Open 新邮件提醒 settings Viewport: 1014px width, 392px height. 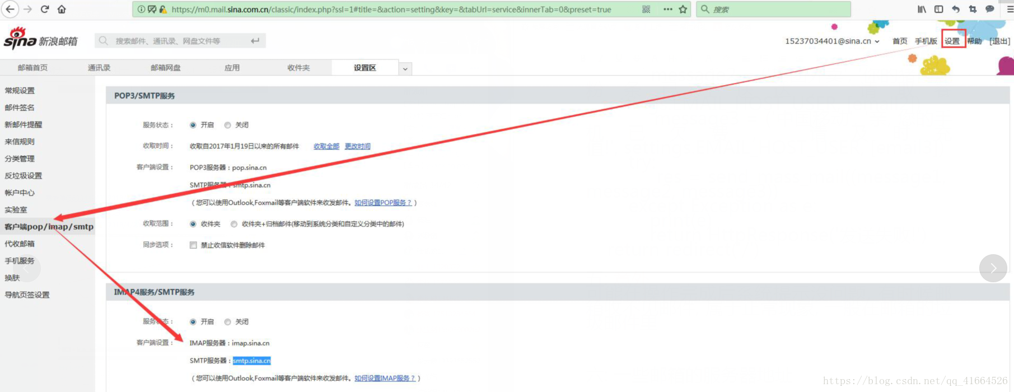coord(24,125)
